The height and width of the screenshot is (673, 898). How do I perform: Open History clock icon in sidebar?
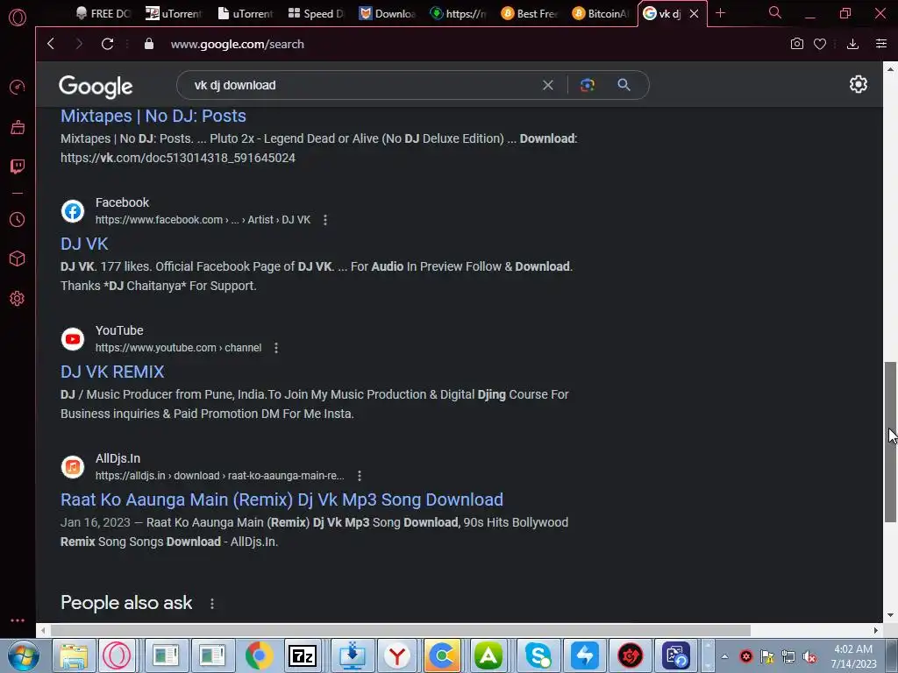(18, 220)
